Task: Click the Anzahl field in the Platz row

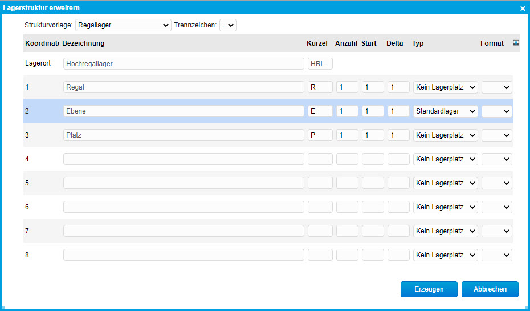Action: pos(347,135)
